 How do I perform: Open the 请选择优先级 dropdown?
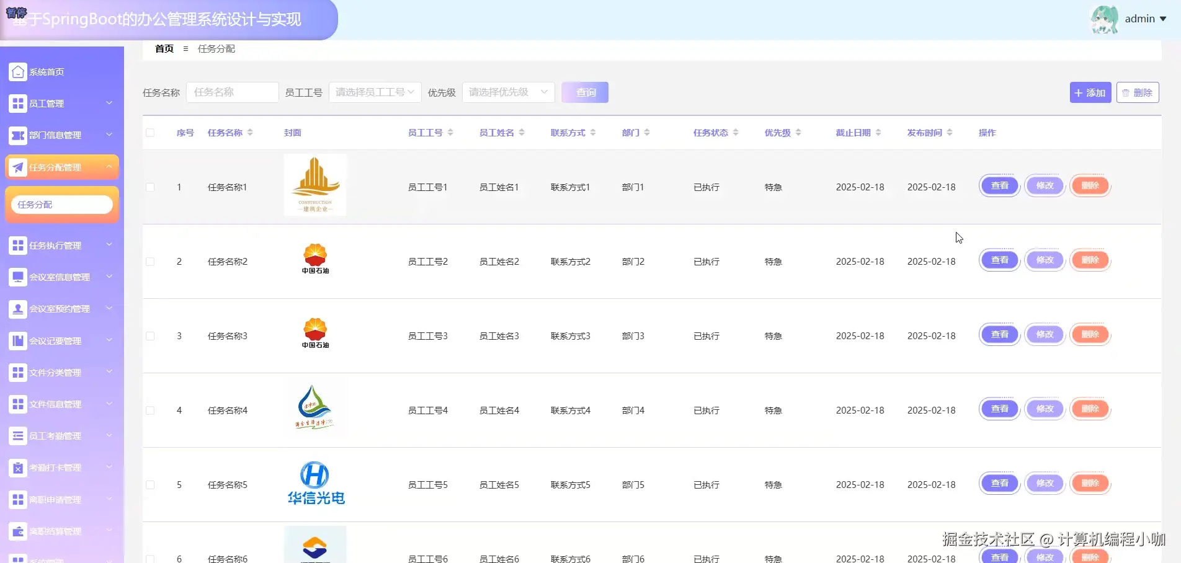point(509,92)
